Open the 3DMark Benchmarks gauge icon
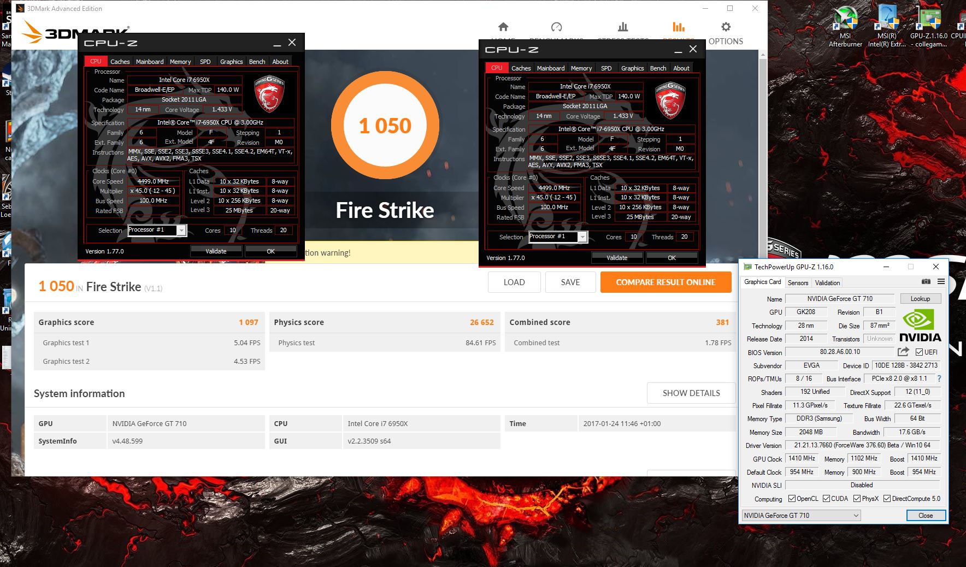The width and height of the screenshot is (966, 567). click(556, 27)
